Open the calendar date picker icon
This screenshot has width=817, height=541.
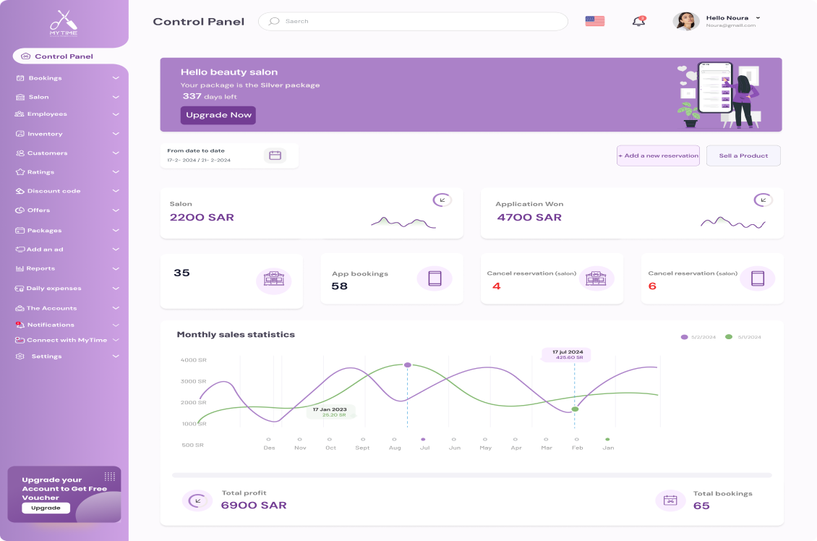(275, 156)
